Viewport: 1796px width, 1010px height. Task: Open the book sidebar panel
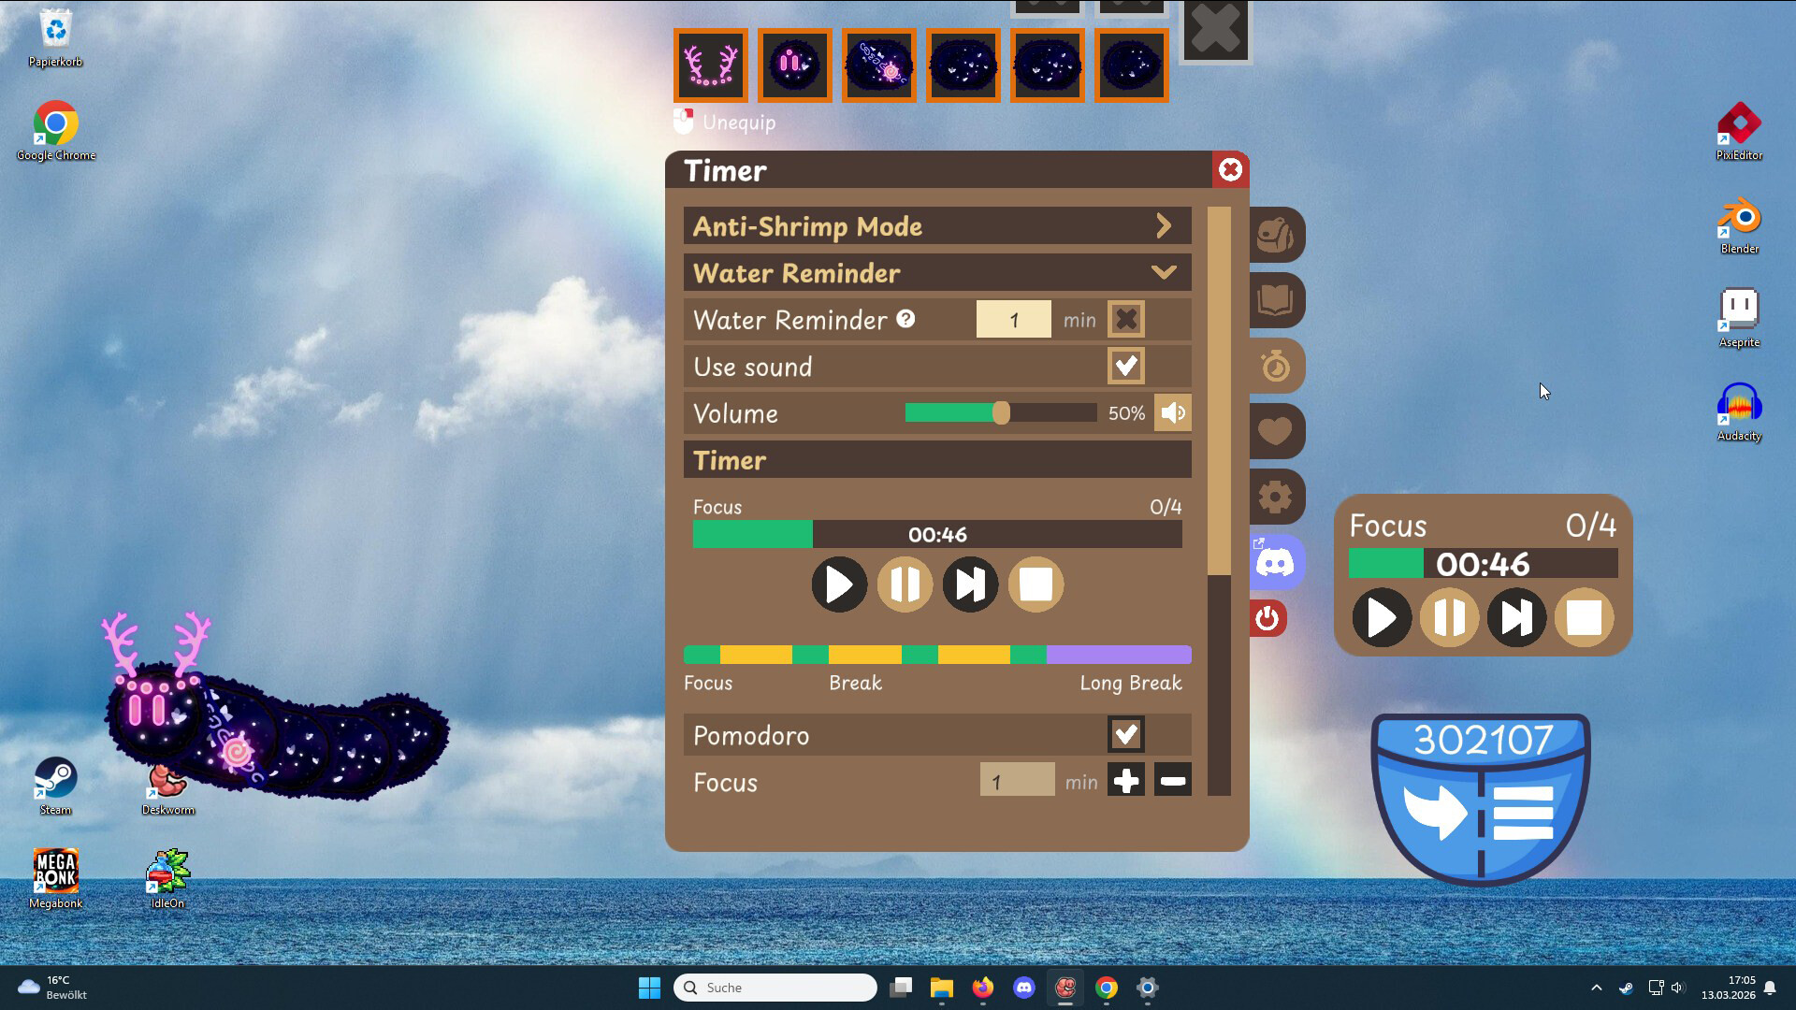click(1276, 301)
